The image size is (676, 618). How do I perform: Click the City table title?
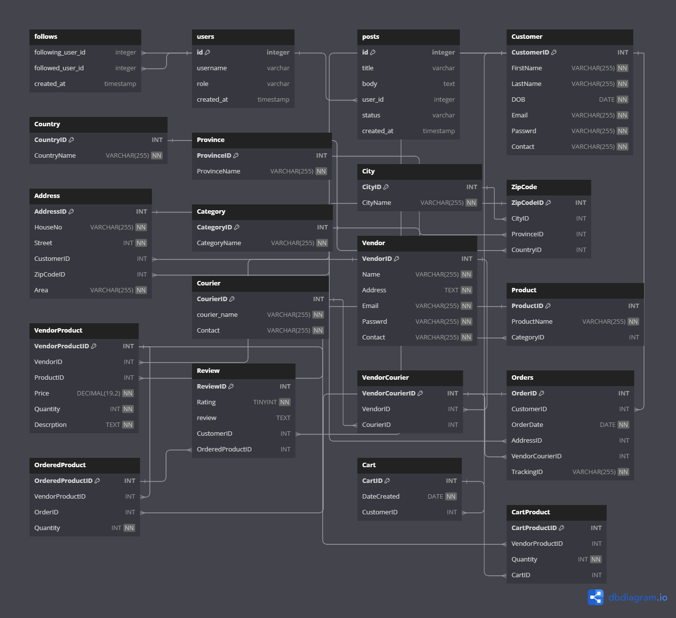tap(368, 171)
